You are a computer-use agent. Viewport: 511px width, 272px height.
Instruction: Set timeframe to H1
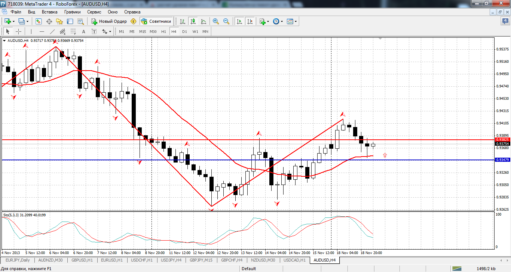coord(163,31)
